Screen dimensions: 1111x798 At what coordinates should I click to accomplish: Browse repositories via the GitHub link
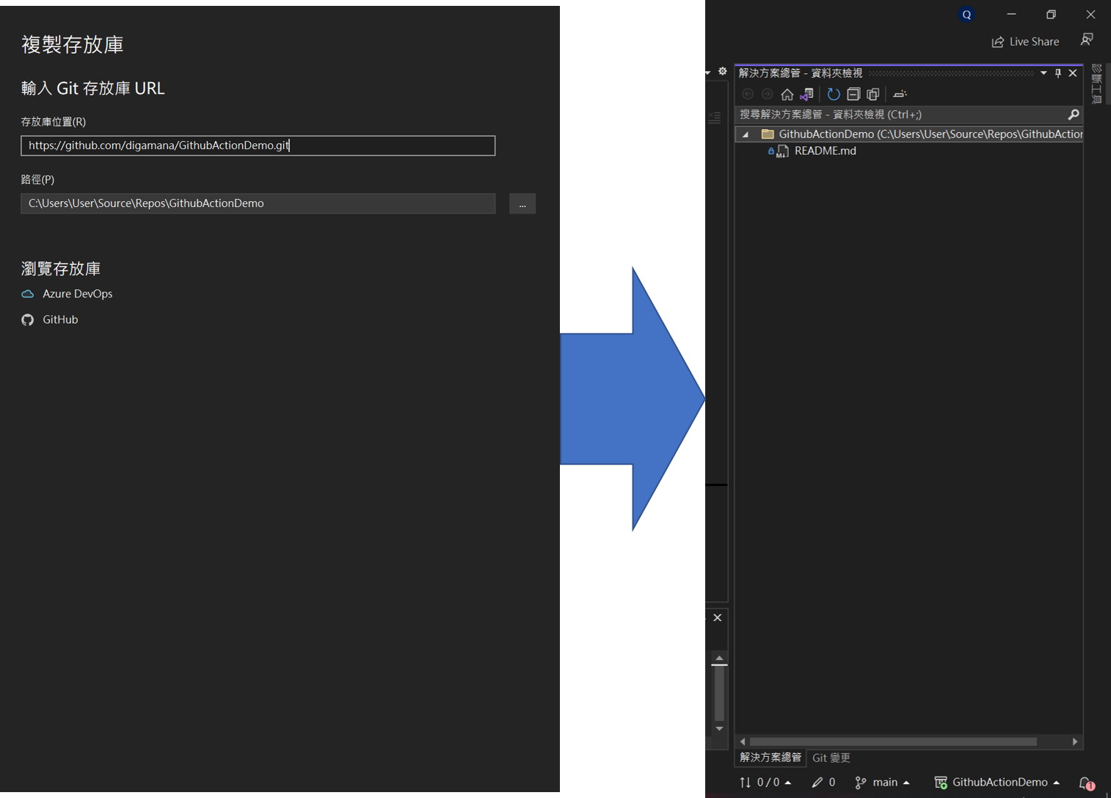coord(59,319)
